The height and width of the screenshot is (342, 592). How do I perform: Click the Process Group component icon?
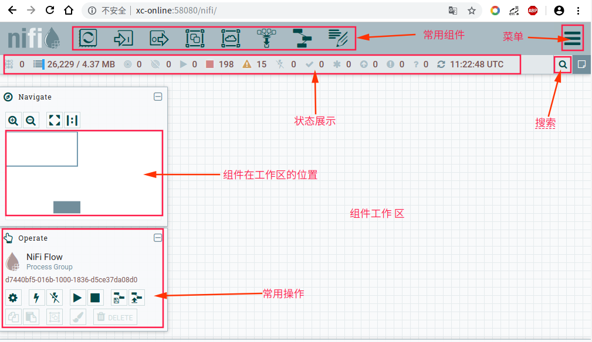click(x=194, y=38)
